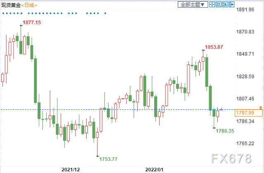Click the jump-to-start chart icon

[x=219, y=5]
